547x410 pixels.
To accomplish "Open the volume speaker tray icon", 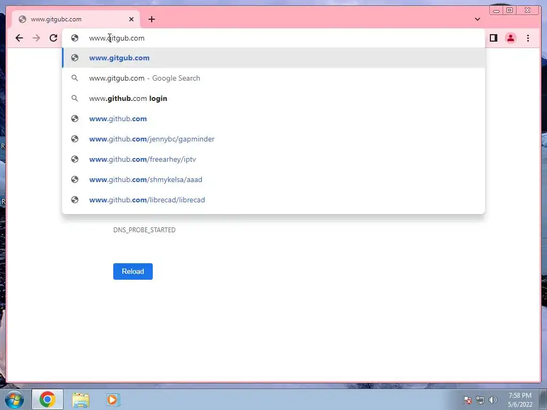I will tap(493, 400).
